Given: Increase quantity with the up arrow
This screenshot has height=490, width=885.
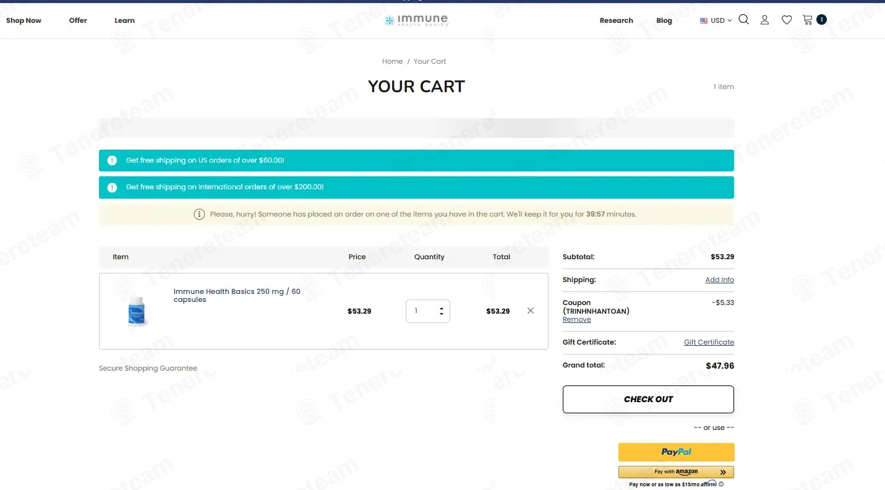Looking at the screenshot, I should [x=442, y=308].
